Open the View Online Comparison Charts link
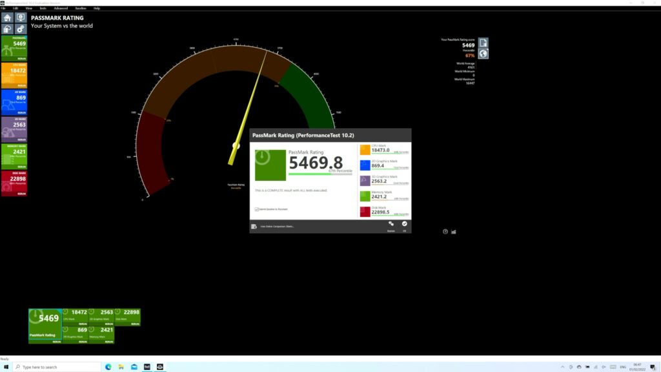This screenshot has width=661, height=372. (x=277, y=227)
